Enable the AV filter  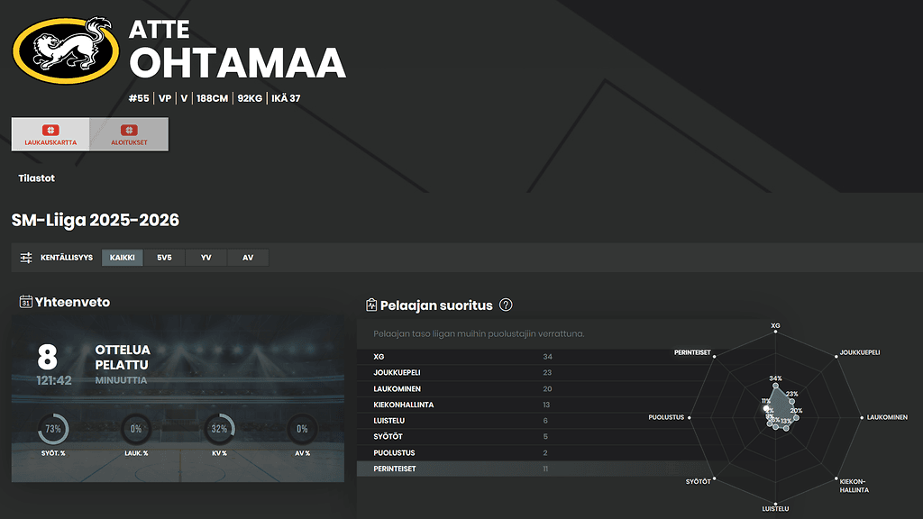247,257
